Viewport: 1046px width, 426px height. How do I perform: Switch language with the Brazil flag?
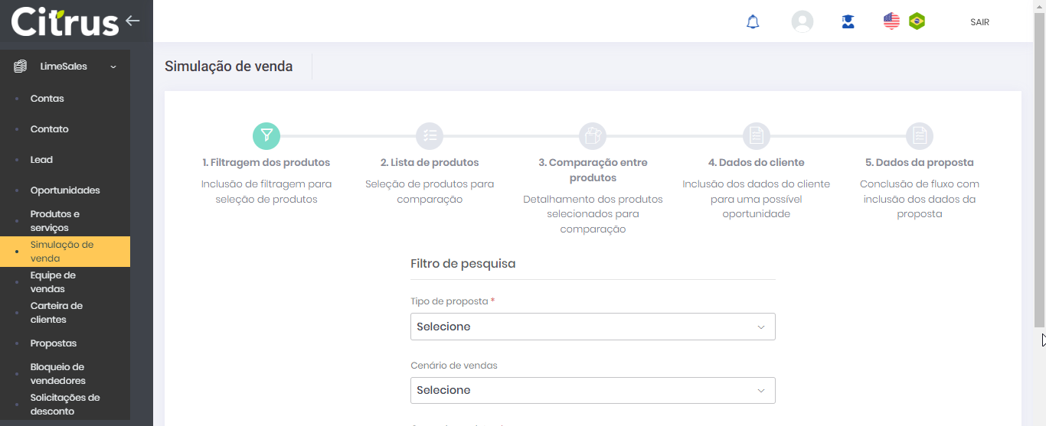click(917, 21)
